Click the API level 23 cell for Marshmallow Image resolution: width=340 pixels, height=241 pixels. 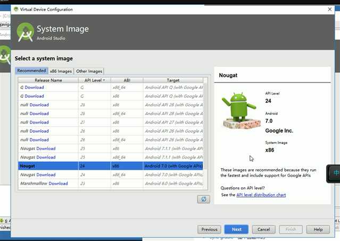(x=95, y=184)
